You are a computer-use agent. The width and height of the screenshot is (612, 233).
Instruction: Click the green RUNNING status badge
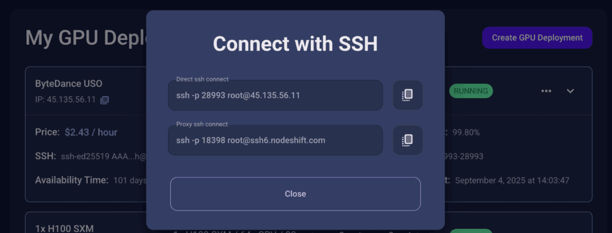(x=471, y=91)
